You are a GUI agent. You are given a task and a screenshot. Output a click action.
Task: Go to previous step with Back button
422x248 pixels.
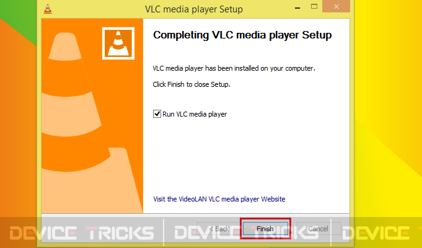coord(219,229)
